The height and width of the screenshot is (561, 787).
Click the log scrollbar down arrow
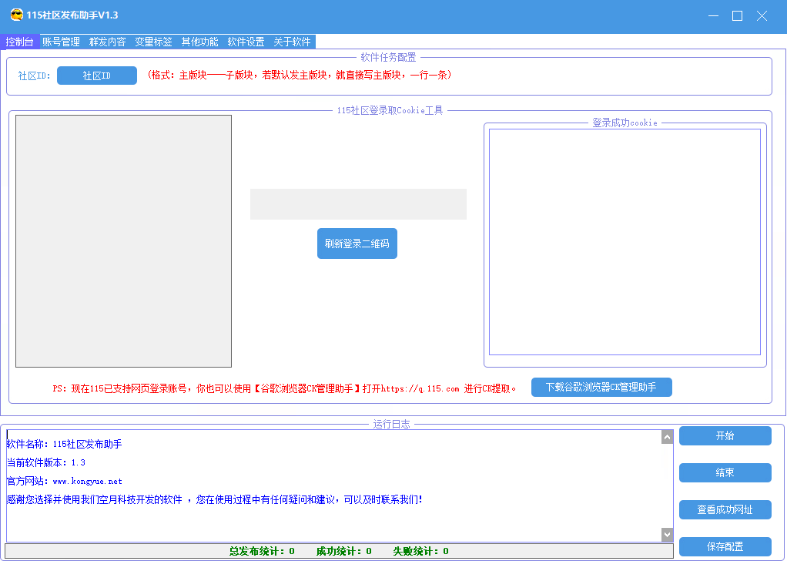(667, 535)
